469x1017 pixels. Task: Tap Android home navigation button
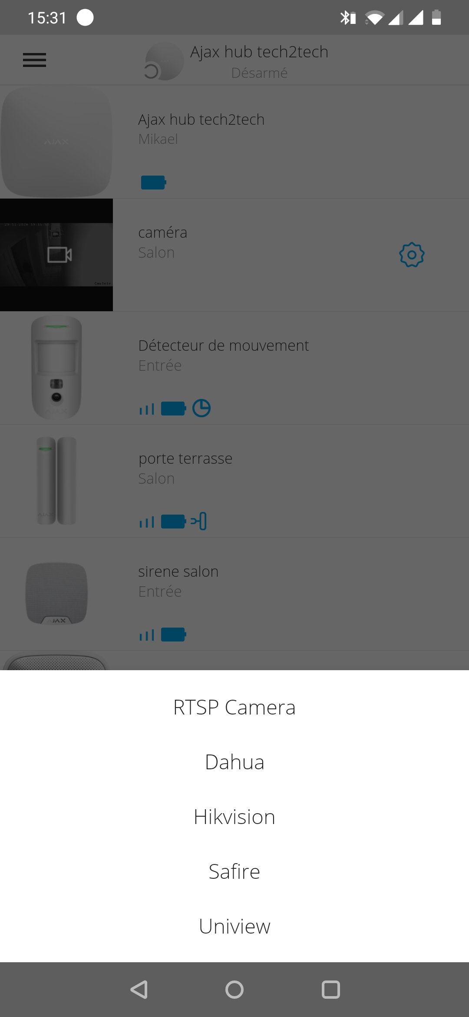pyautogui.click(x=234, y=990)
